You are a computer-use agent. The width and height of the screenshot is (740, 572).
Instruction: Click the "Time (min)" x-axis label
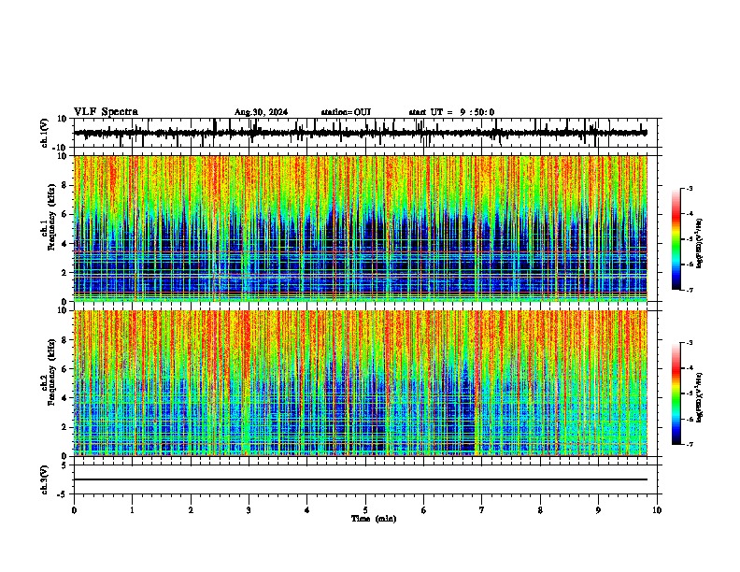point(374,519)
